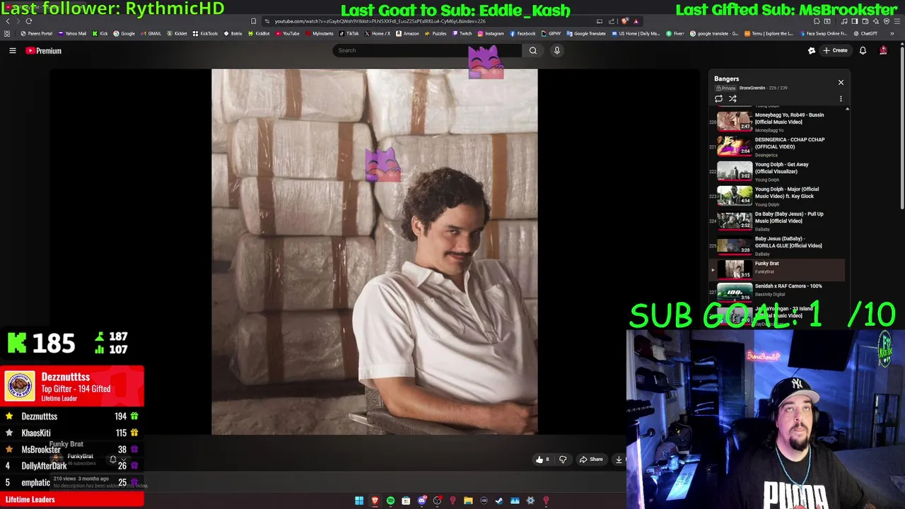Select Young Dolph Major playlist entry

coord(778,196)
